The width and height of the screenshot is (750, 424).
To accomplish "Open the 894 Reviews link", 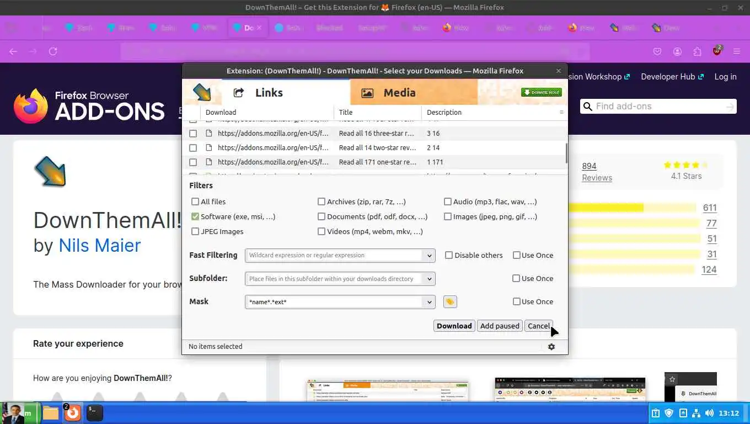I will pos(597,172).
